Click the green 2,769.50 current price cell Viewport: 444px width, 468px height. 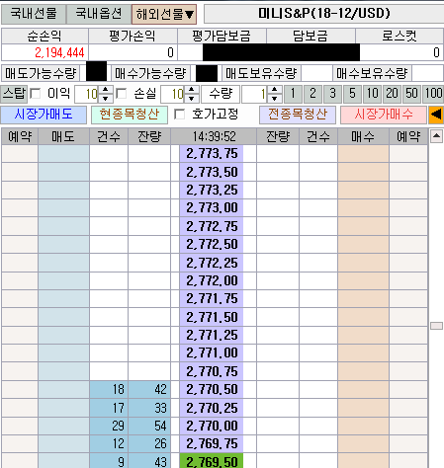tap(212, 461)
